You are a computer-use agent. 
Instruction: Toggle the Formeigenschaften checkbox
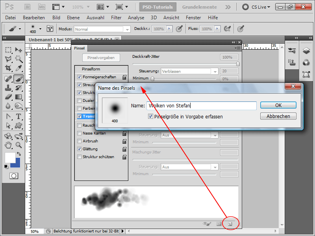80,77
